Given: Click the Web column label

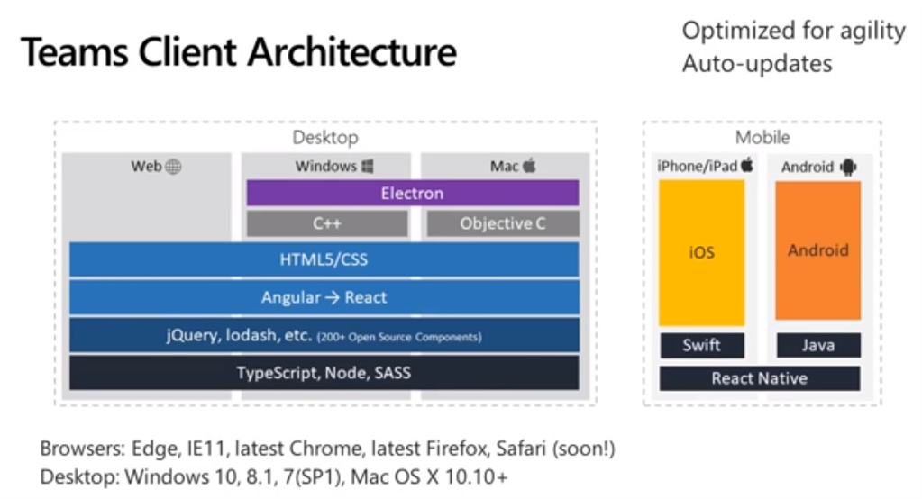Looking at the screenshot, I should [146, 167].
